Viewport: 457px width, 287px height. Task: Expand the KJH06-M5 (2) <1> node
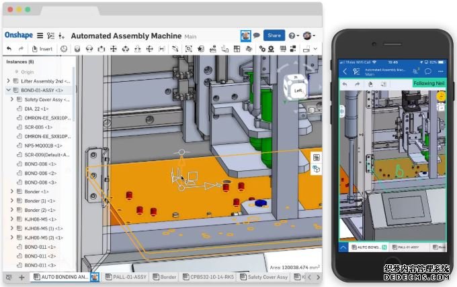tap(12, 237)
